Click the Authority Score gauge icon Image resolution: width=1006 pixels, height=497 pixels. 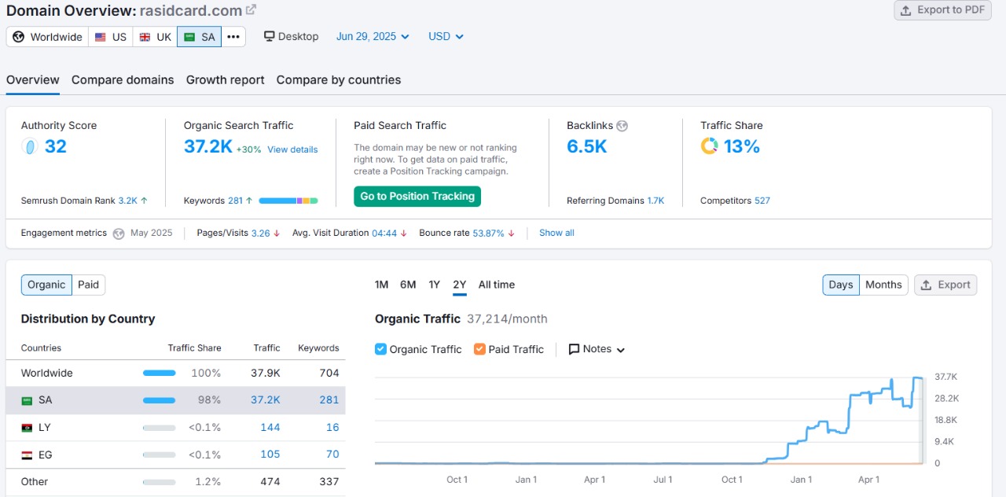pyautogui.click(x=28, y=146)
